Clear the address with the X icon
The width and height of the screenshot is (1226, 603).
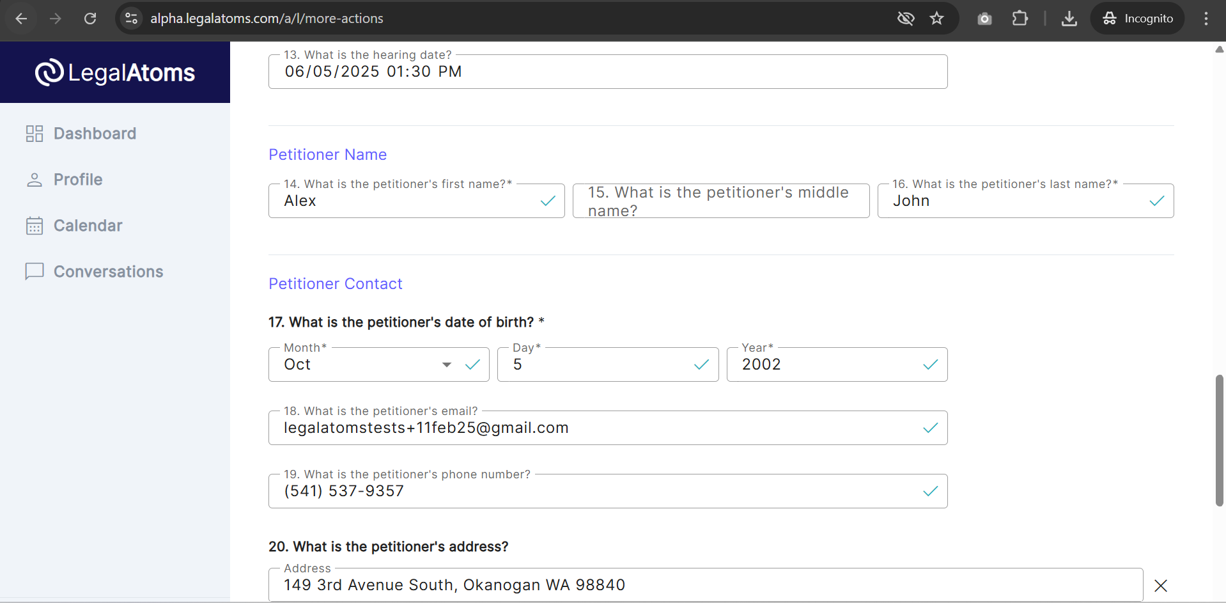[1161, 586]
